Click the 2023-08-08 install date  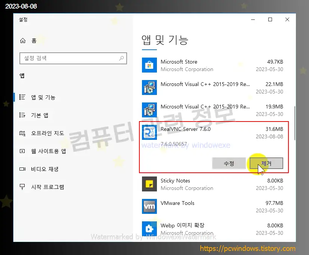click(269, 136)
